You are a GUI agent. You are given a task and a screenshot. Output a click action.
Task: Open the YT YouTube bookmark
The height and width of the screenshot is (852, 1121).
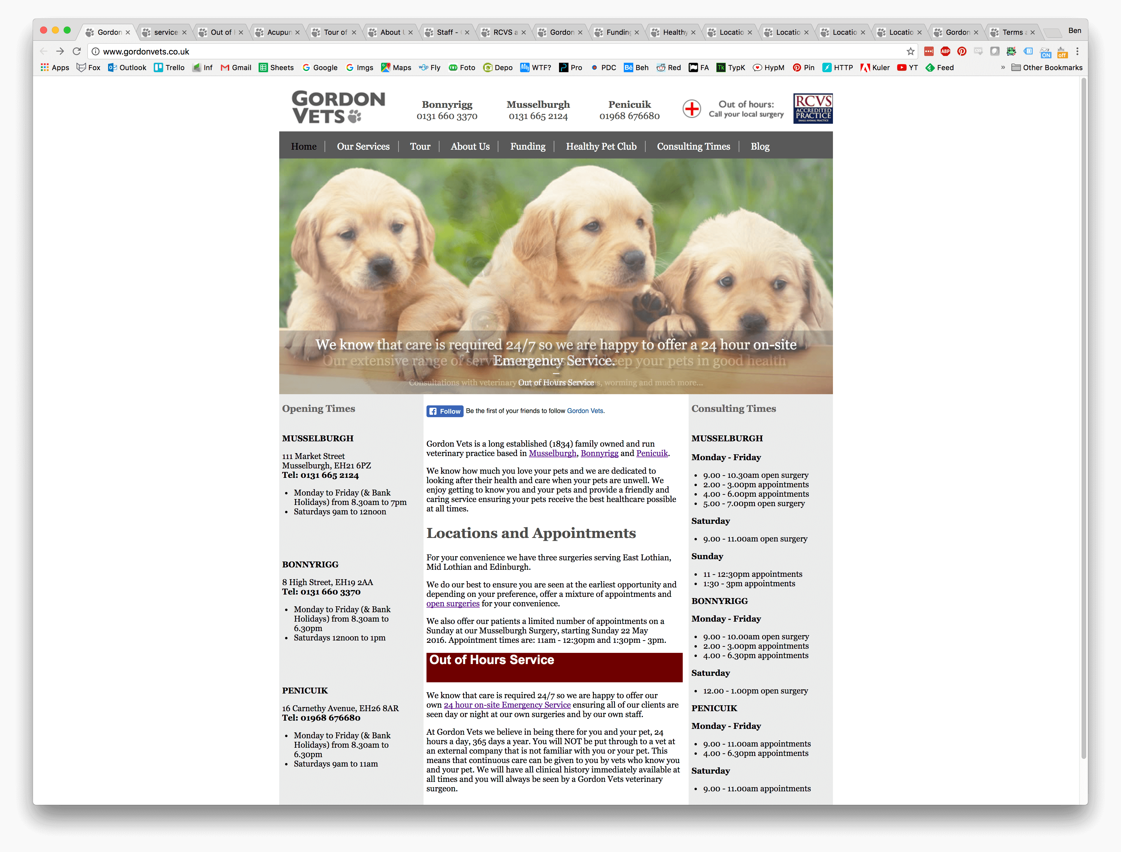[x=907, y=67]
